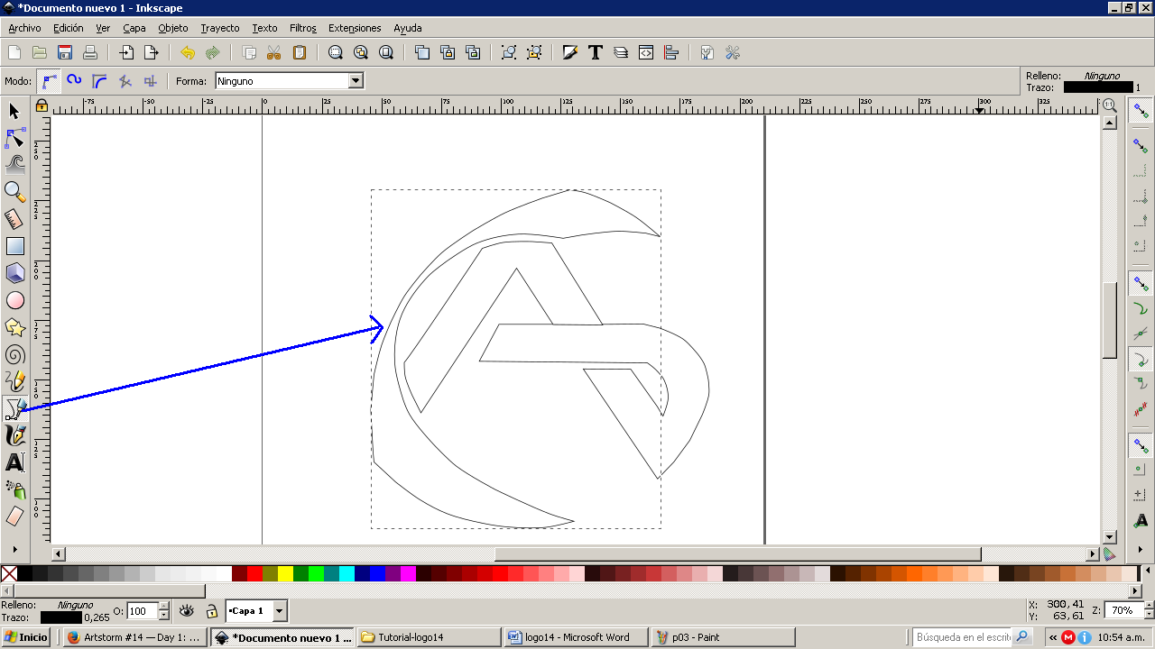
Task: Open the Archivo menu
Action: 24,28
